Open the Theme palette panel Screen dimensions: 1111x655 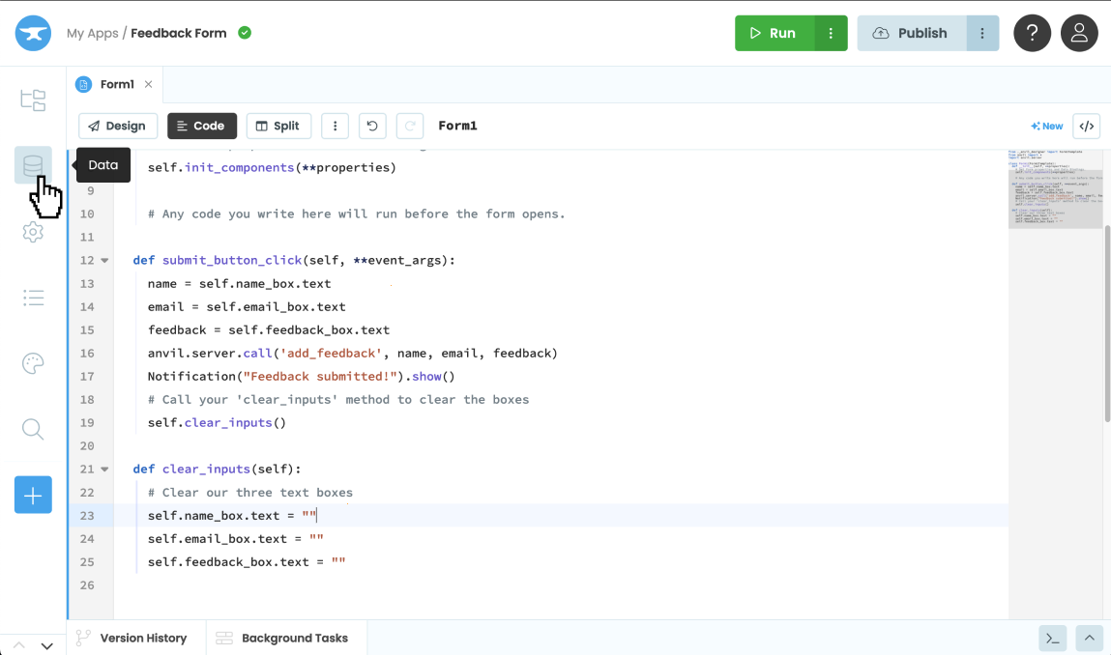tap(33, 363)
